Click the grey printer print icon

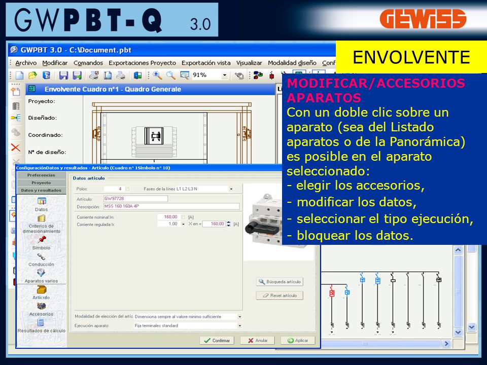coord(121,75)
